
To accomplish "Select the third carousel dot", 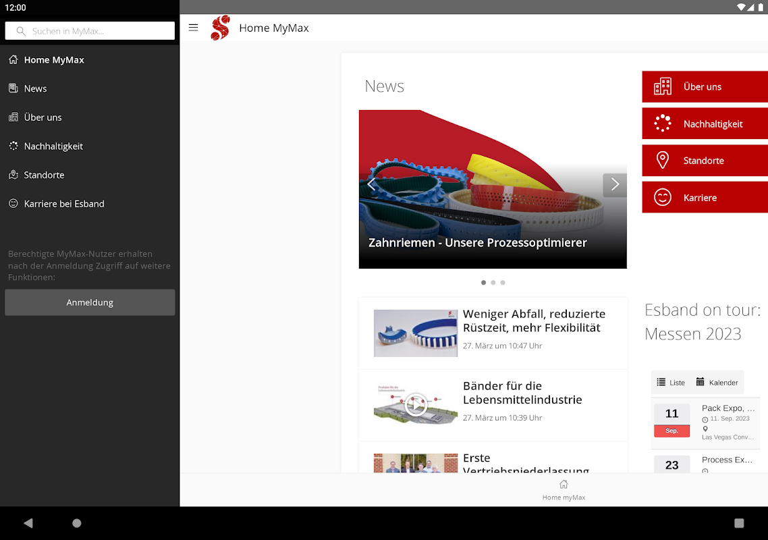I will (503, 283).
